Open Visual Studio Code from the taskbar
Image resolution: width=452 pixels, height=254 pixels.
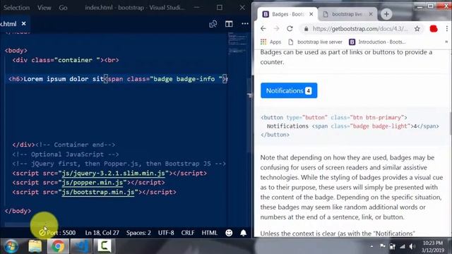81,246
